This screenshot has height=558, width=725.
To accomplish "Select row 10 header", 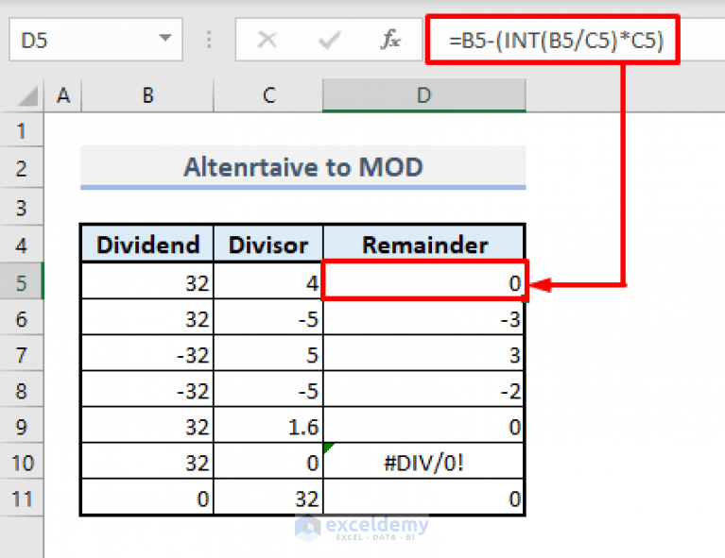I will [22, 463].
